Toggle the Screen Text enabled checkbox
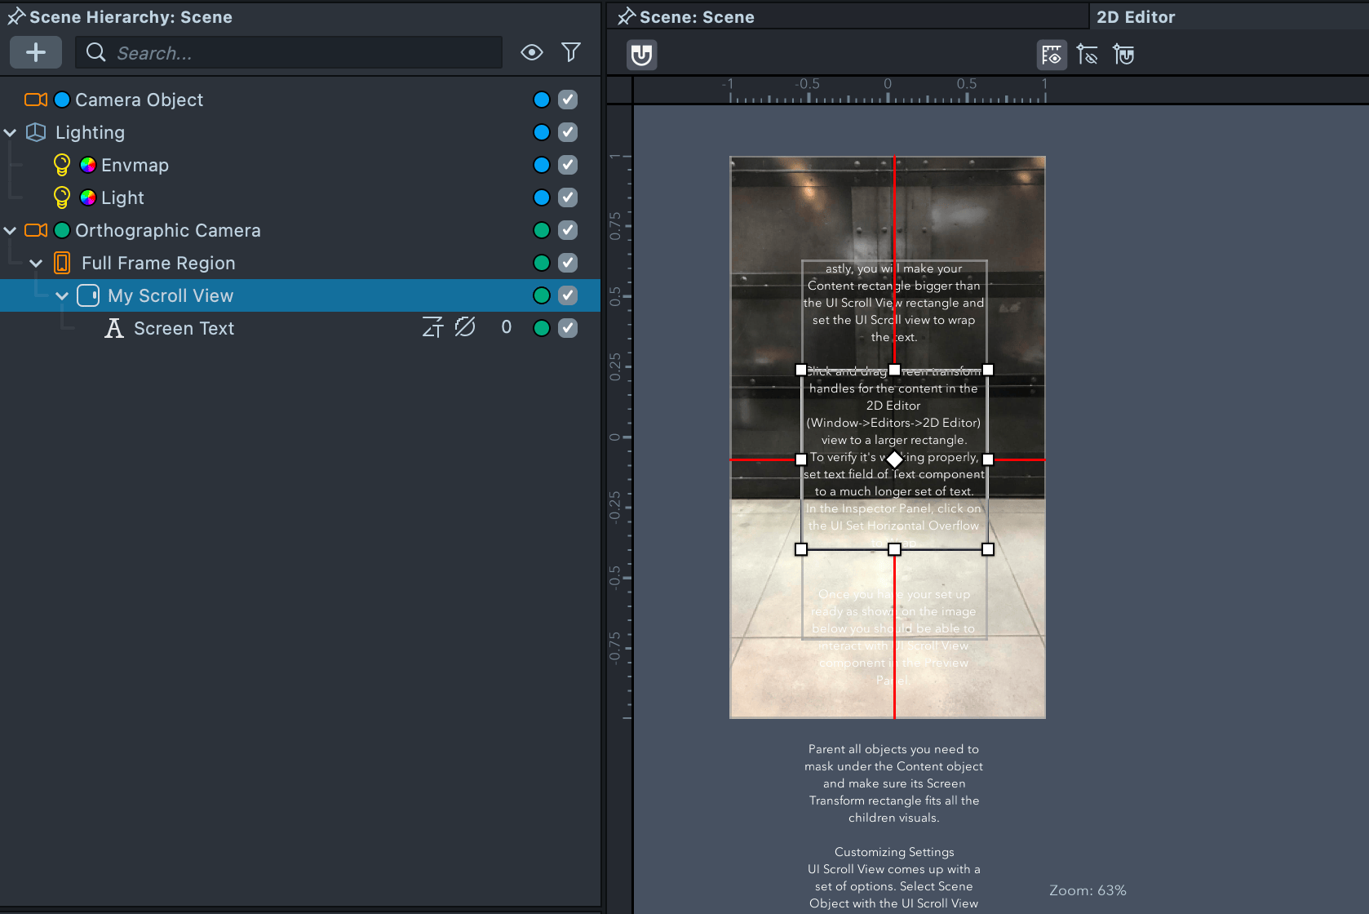 (x=568, y=328)
